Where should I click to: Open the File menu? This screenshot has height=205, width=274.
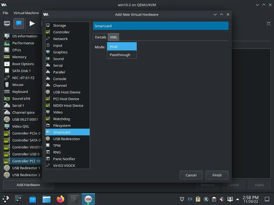pos(5,13)
